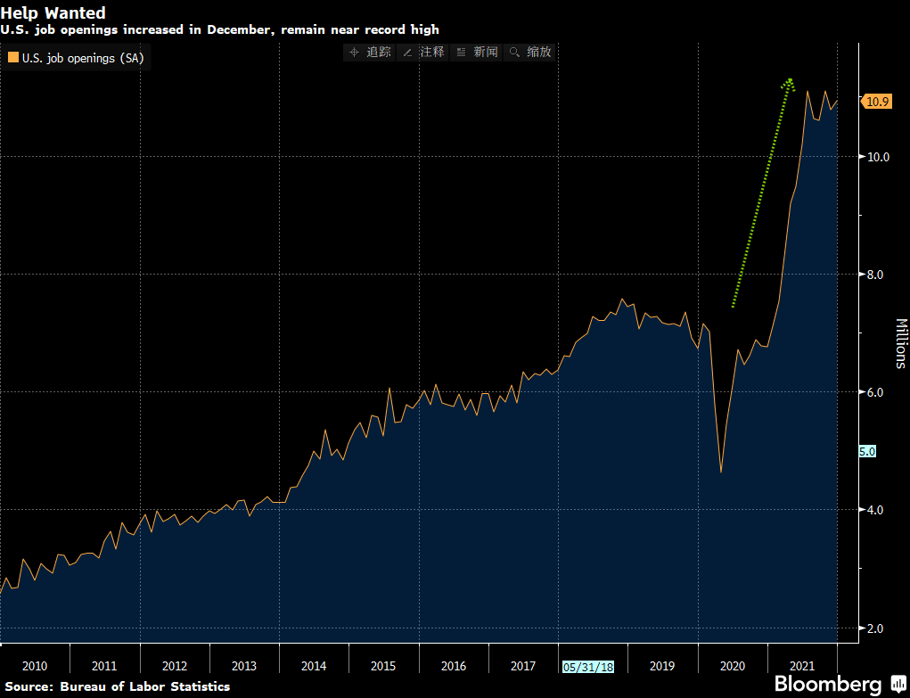Click the 'Millions' y-axis unit label
Image resolution: width=910 pixels, height=698 pixels.
tap(900, 343)
